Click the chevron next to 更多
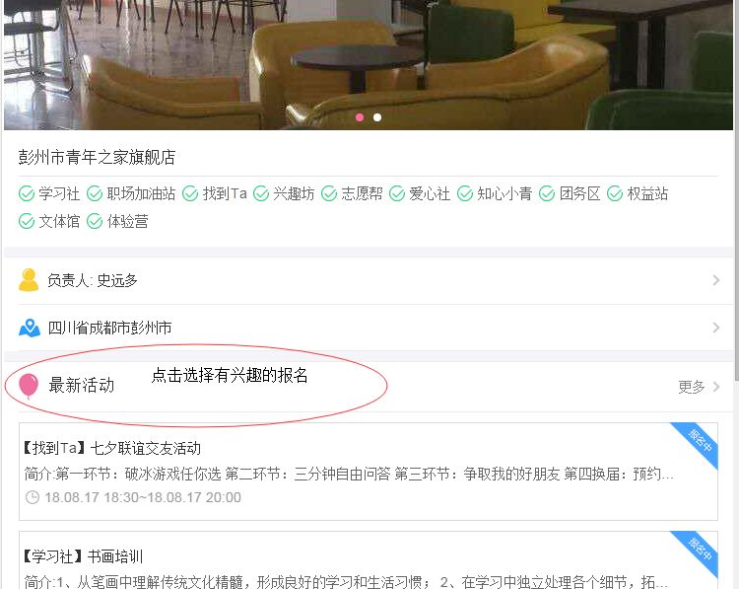The height and width of the screenshot is (589, 739). click(x=716, y=387)
